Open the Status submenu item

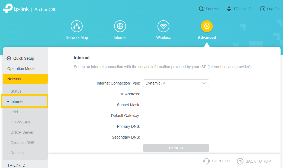(16, 91)
